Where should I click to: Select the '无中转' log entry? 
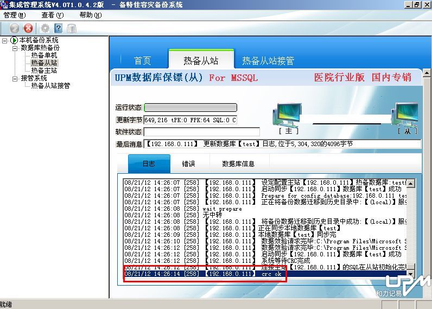pos(265,215)
